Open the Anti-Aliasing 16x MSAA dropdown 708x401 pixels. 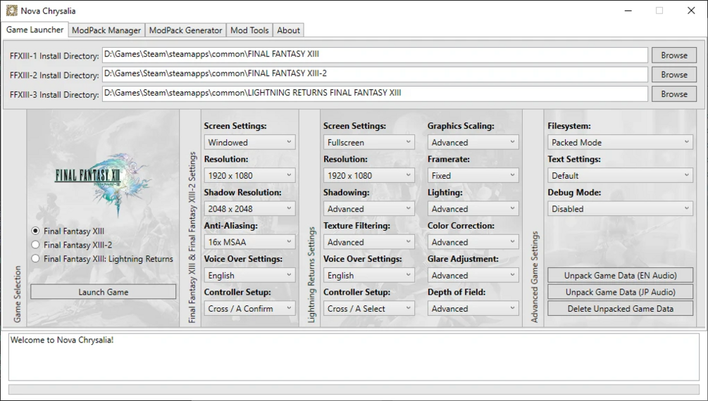pyautogui.click(x=249, y=242)
